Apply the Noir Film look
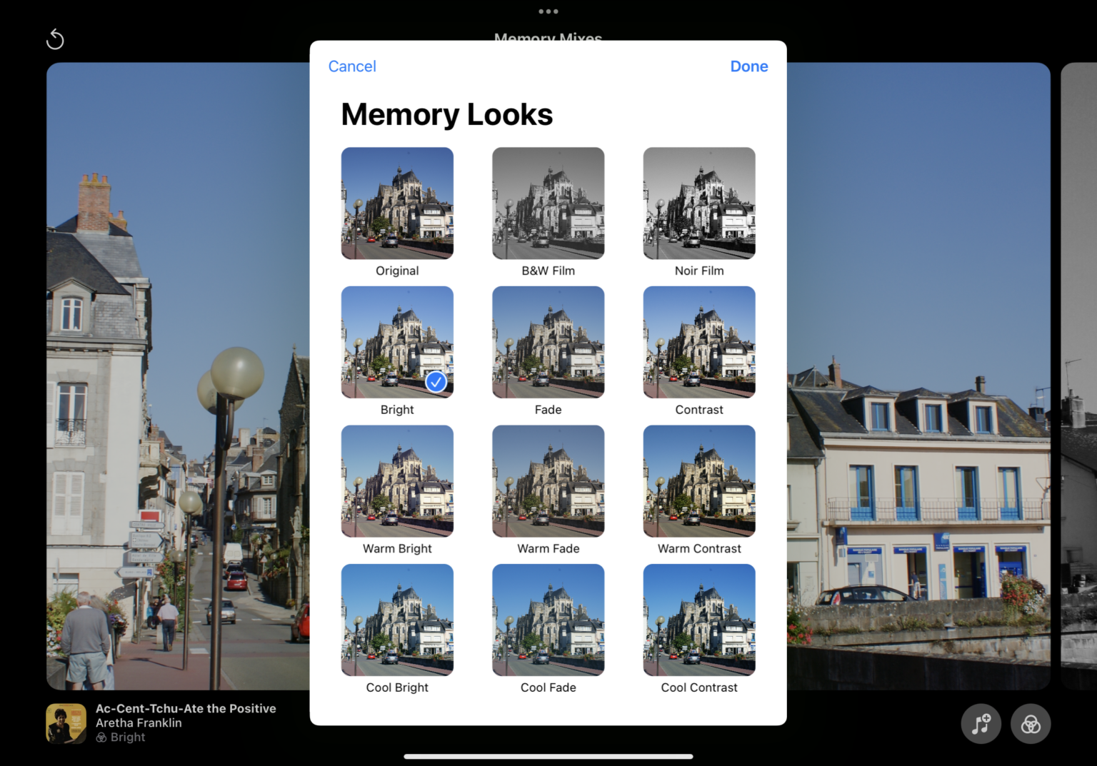Viewport: 1097px width, 766px height. pyautogui.click(x=698, y=203)
